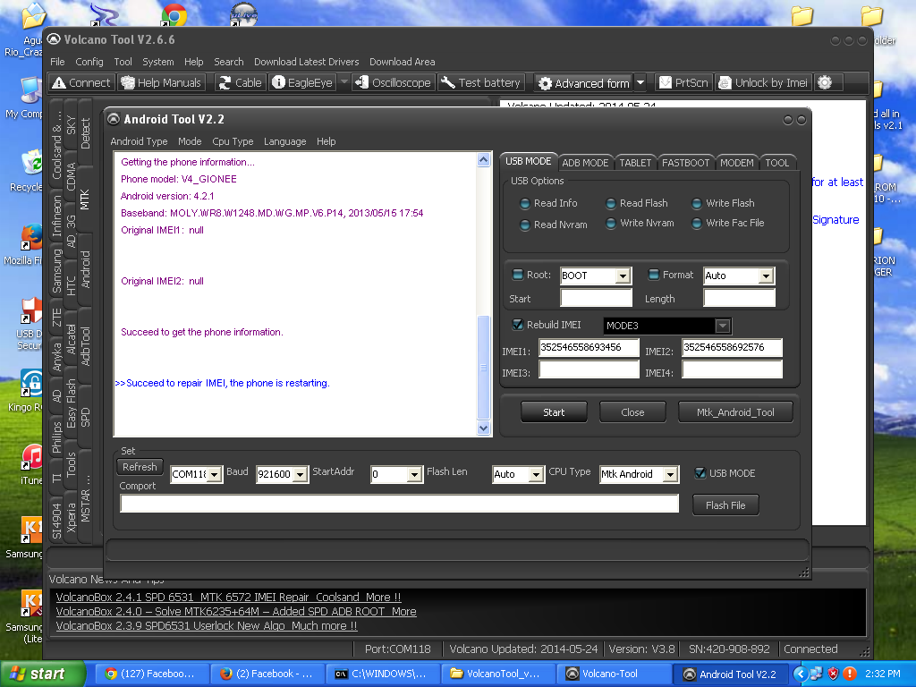Open the Baud rate 921600 dropdown
The height and width of the screenshot is (687, 916).
pos(300,475)
